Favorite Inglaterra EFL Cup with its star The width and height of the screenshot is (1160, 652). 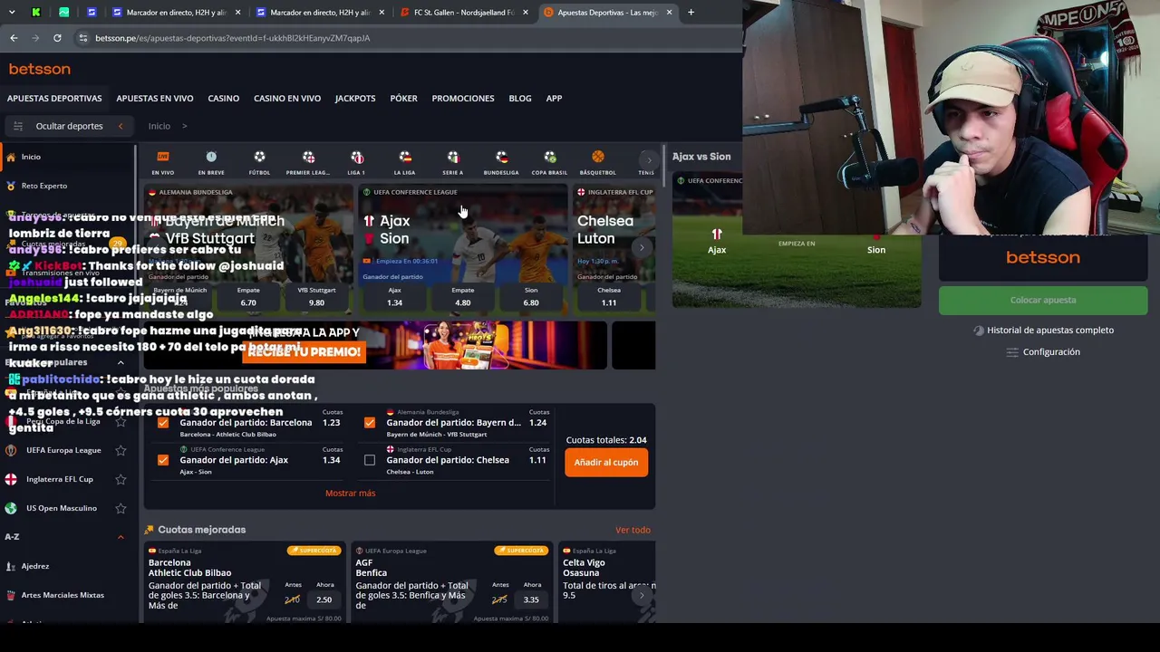click(x=121, y=479)
